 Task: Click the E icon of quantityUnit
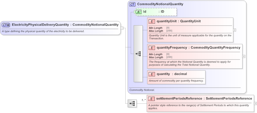152,21
